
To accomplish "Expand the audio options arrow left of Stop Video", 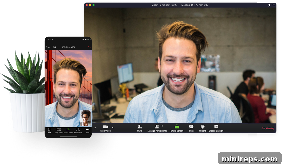I will (x=95, y=128).
